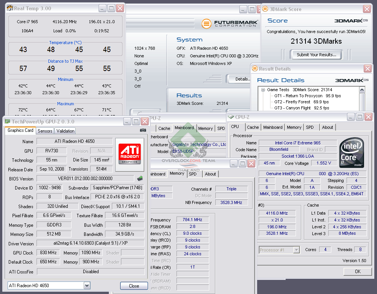377x294 pixels.
Task: Click the GT1 - Return To Proxycon result row
Action: (307, 96)
